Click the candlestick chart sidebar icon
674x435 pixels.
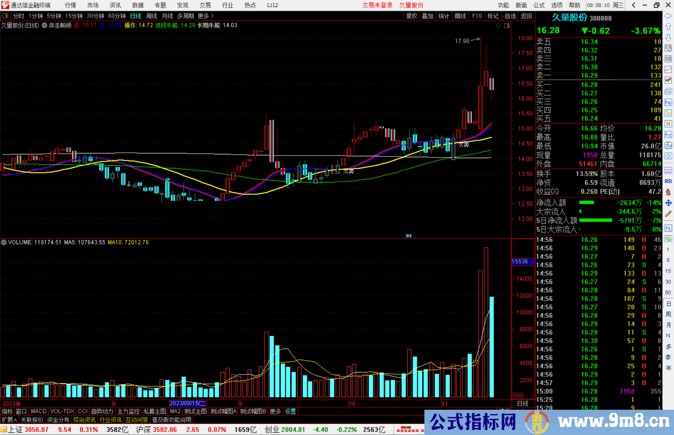tap(668, 80)
